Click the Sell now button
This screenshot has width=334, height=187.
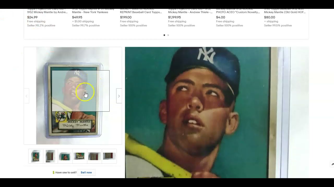(x=86, y=172)
